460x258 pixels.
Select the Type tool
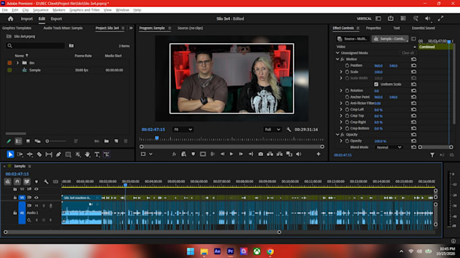click(97, 155)
